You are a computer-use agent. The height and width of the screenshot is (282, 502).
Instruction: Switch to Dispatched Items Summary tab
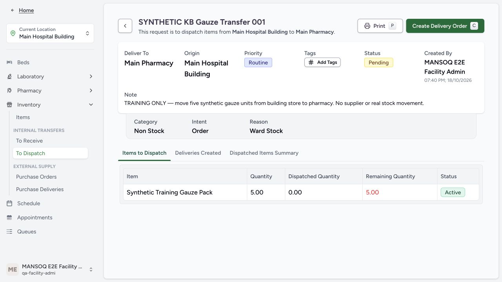tap(264, 153)
